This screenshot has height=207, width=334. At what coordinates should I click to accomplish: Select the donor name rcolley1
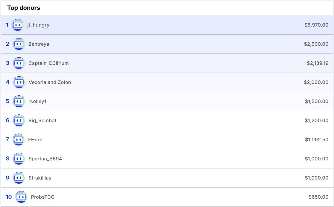click(x=37, y=102)
